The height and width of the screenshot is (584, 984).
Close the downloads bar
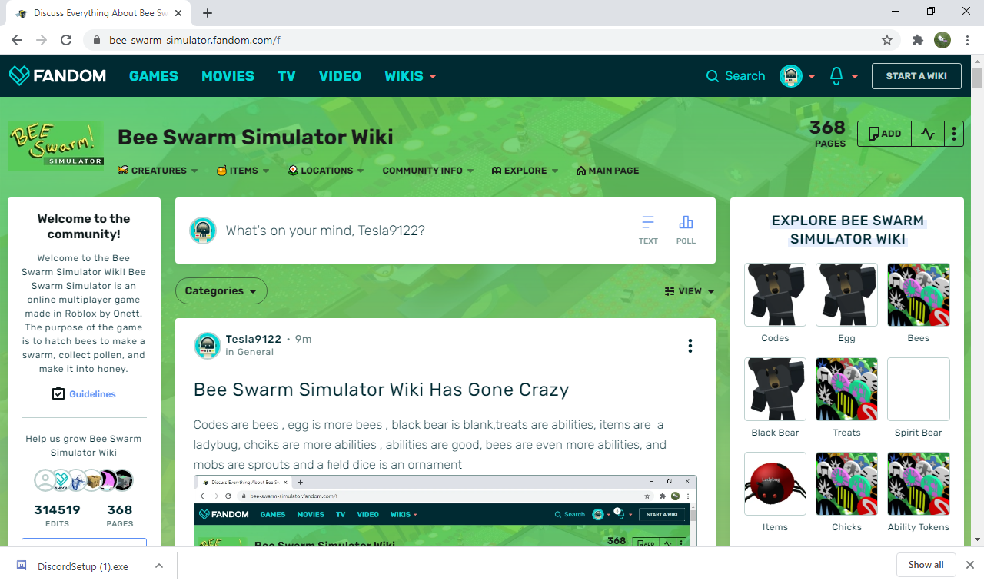pos(970,565)
